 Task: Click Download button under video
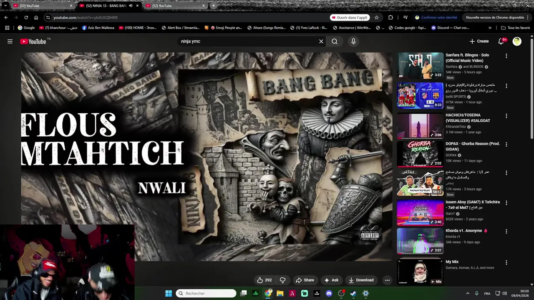pyautogui.click(x=361, y=280)
